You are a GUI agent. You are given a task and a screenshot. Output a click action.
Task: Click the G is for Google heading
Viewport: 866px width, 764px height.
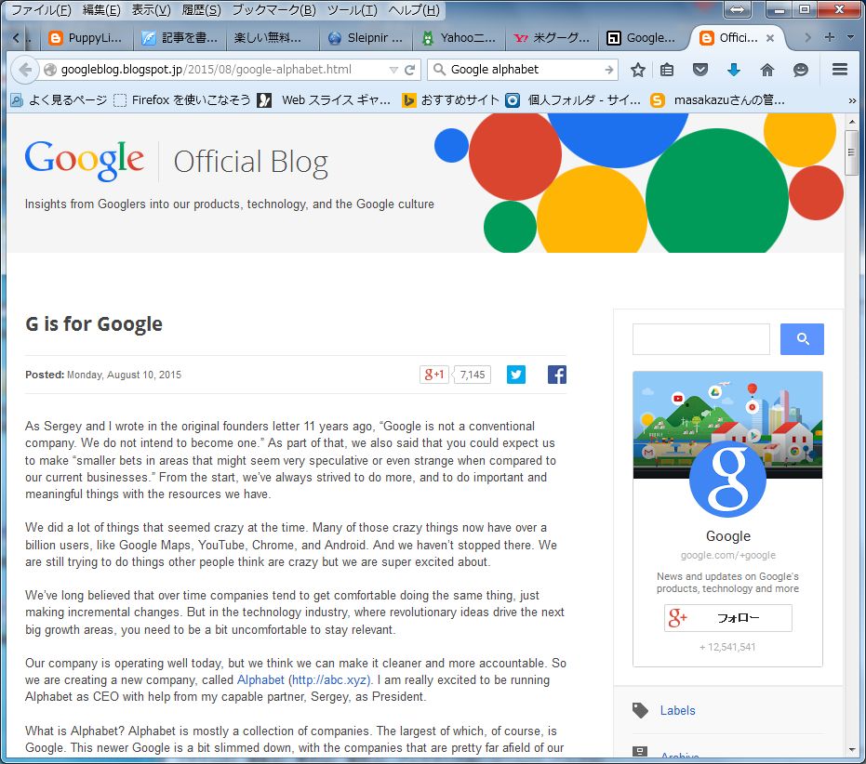click(94, 323)
